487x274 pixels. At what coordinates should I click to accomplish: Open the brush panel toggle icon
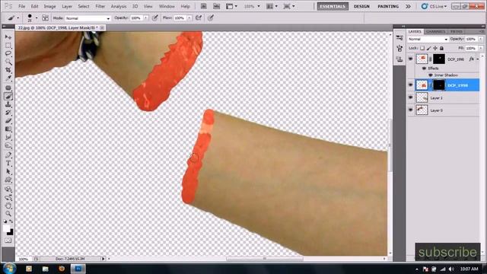(46, 18)
